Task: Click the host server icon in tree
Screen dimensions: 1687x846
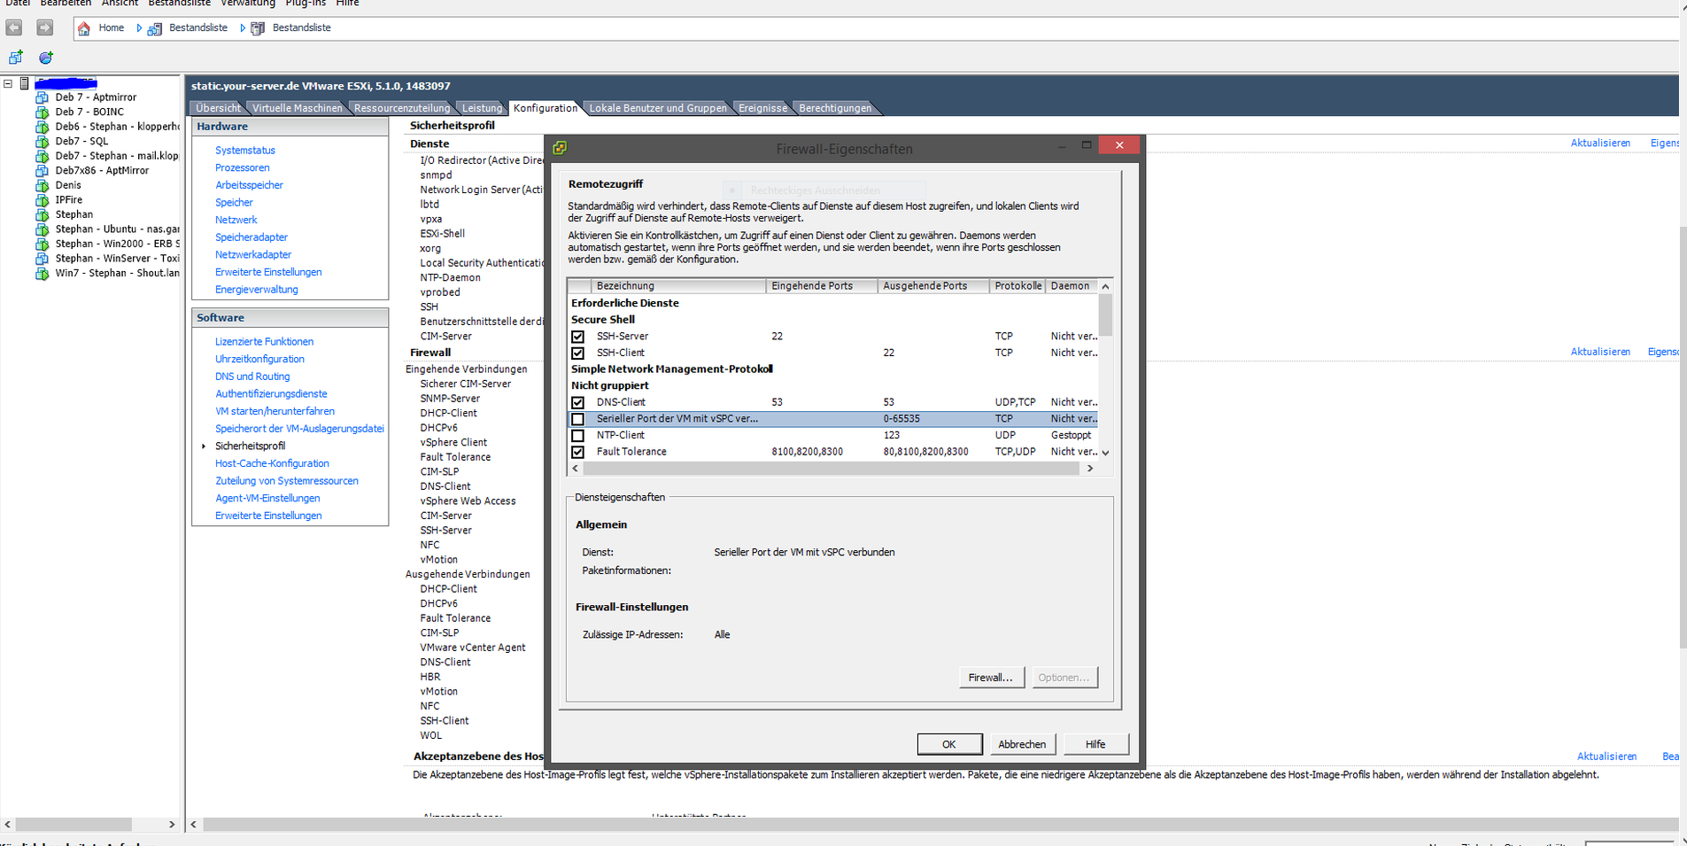Action: tap(25, 83)
